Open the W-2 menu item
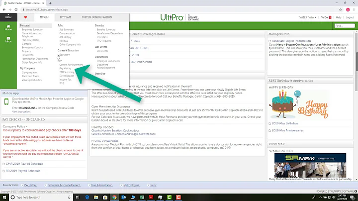This screenshot has width=358, height=201. [62, 83]
